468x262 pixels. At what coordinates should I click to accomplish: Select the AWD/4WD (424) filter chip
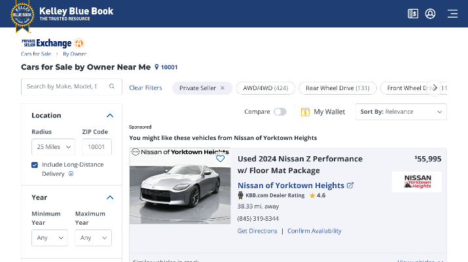click(266, 88)
